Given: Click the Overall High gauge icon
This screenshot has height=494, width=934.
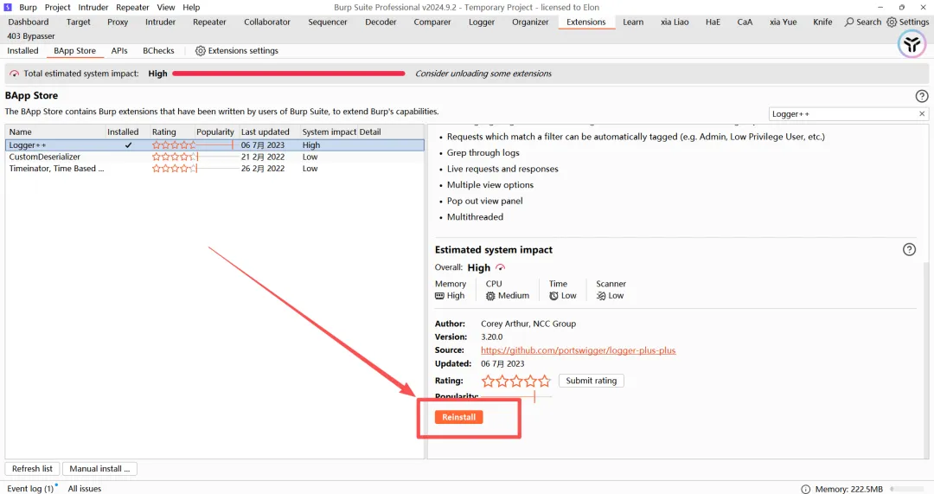Looking at the screenshot, I should pyautogui.click(x=501, y=267).
